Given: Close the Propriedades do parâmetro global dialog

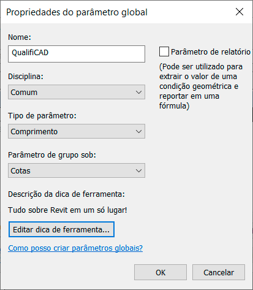Looking at the screenshot, I should [240, 12].
